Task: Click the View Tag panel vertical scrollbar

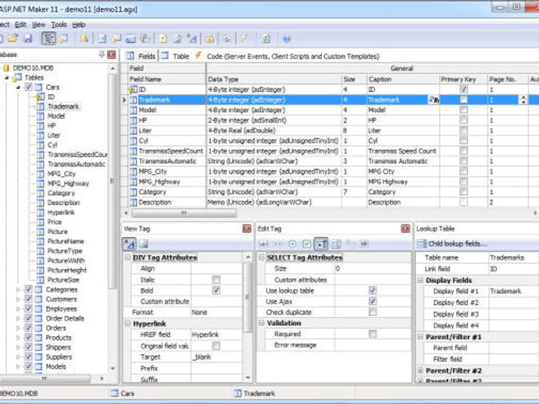Action: click(248, 297)
